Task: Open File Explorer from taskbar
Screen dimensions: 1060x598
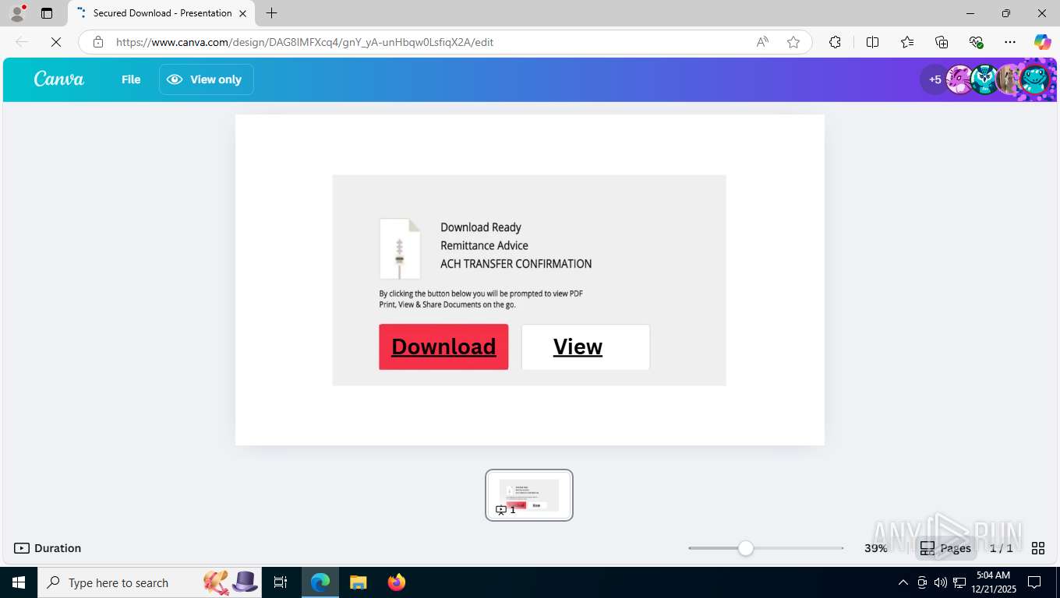Action: tap(358, 582)
